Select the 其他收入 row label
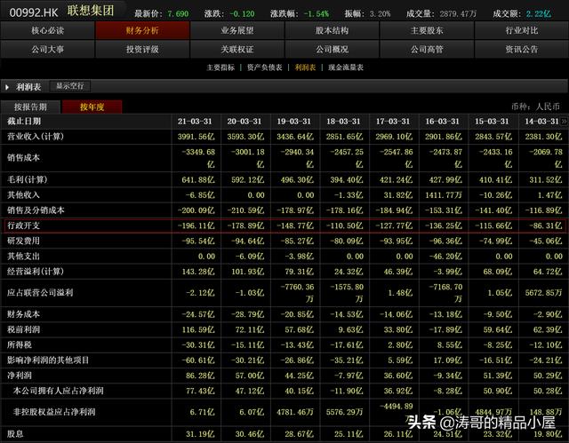Image resolution: width=569 pixels, height=443 pixels. coord(23,195)
